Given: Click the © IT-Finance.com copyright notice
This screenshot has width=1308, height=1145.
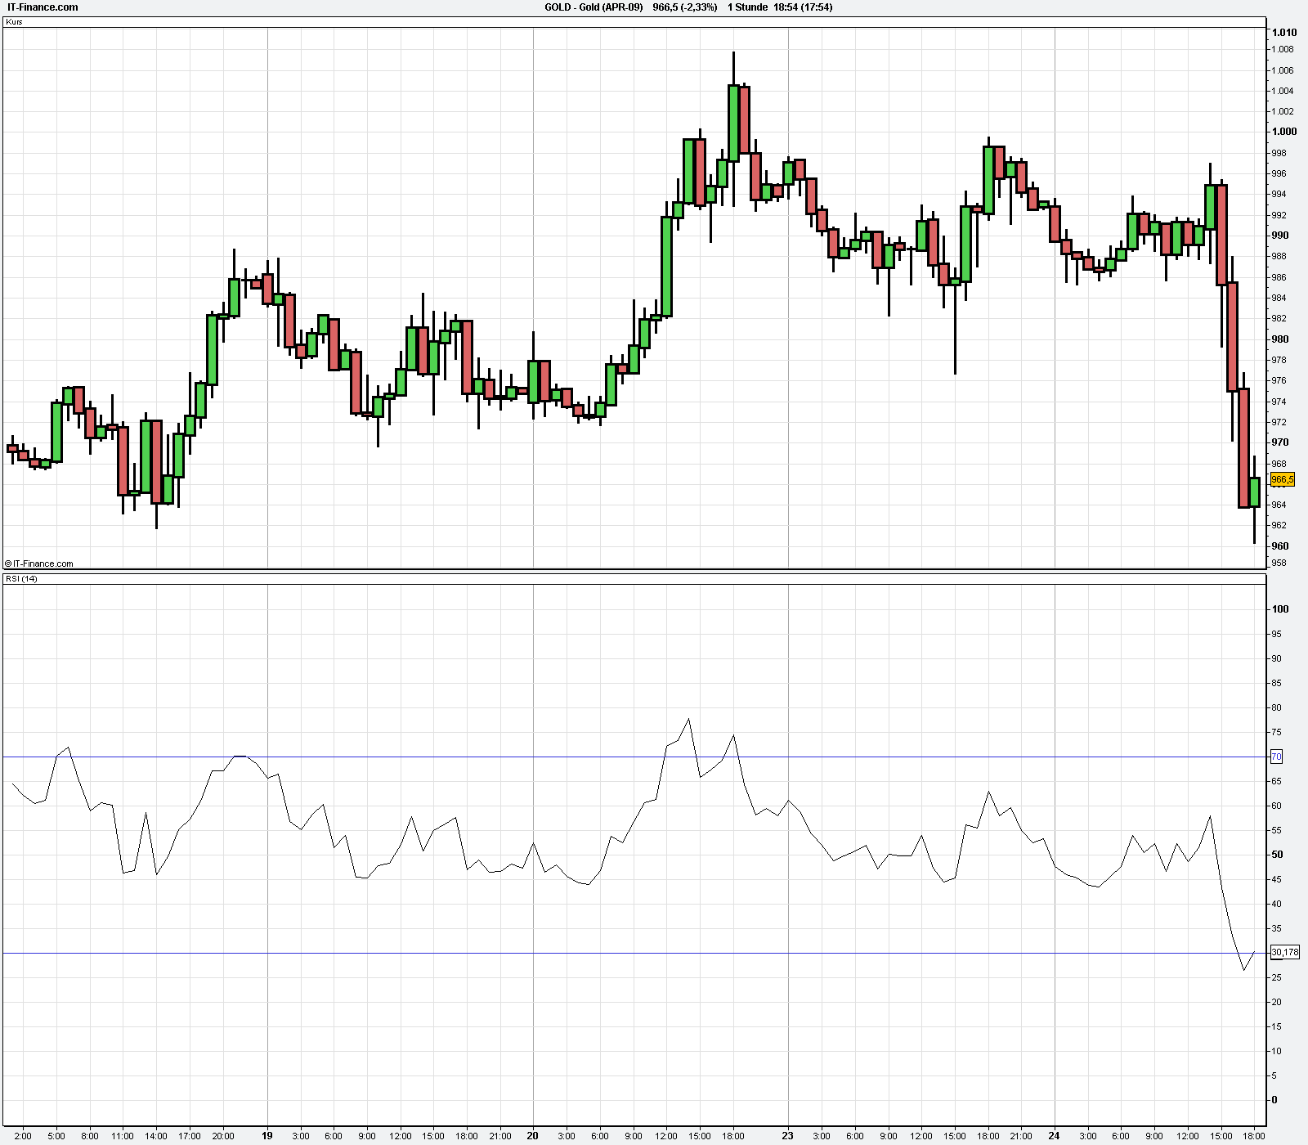Looking at the screenshot, I should pyautogui.click(x=37, y=563).
